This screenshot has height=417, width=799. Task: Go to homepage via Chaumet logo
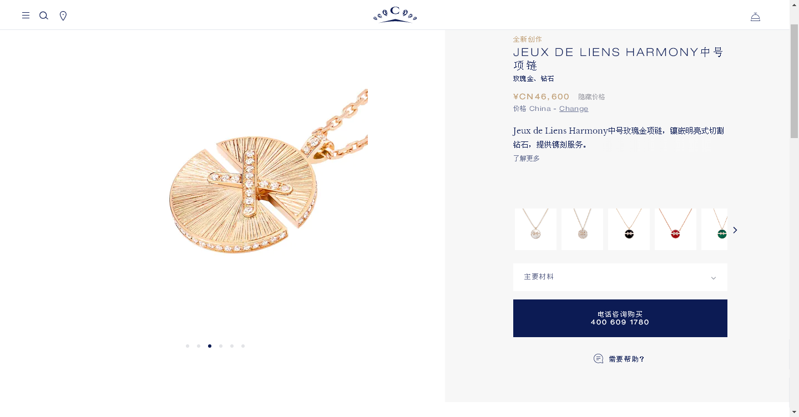[x=395, y=14]
